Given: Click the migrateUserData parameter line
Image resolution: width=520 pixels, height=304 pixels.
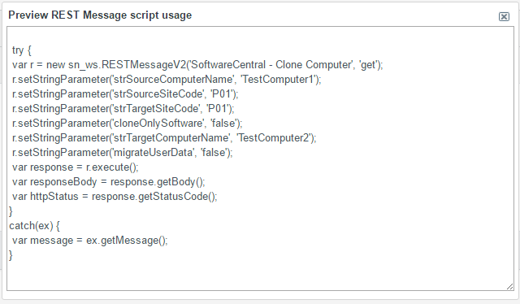Looking at the screenshot, I should point(123,152).
